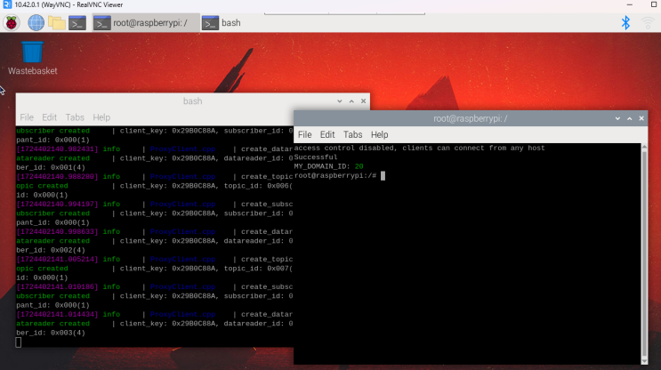Maximize the root@raspberrypi window with up chevron

tap(629, 118)
